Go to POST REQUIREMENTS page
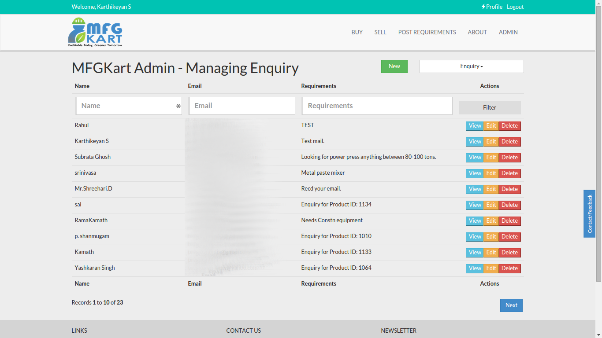602x338 pixels. (x=427, y=32)
